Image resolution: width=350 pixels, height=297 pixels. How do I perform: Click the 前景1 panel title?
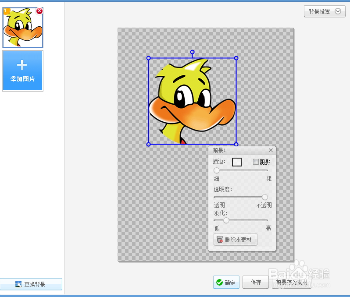[219, 151]
